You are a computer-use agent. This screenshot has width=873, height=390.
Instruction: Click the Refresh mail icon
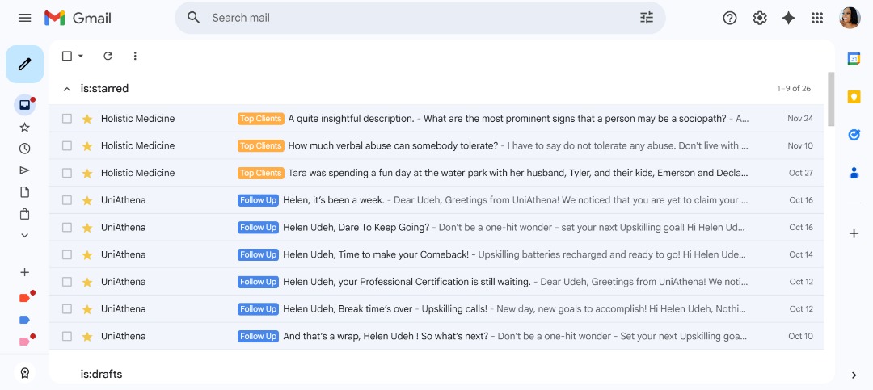click(108, 56)
